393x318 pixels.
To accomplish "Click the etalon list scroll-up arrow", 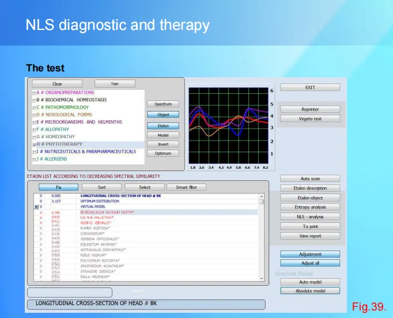I will 262,196.
